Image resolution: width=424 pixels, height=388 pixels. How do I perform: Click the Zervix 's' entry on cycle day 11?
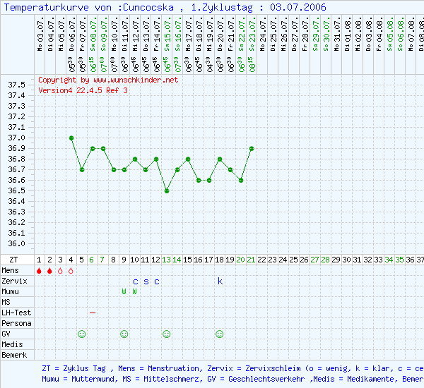tap(146, 281)
